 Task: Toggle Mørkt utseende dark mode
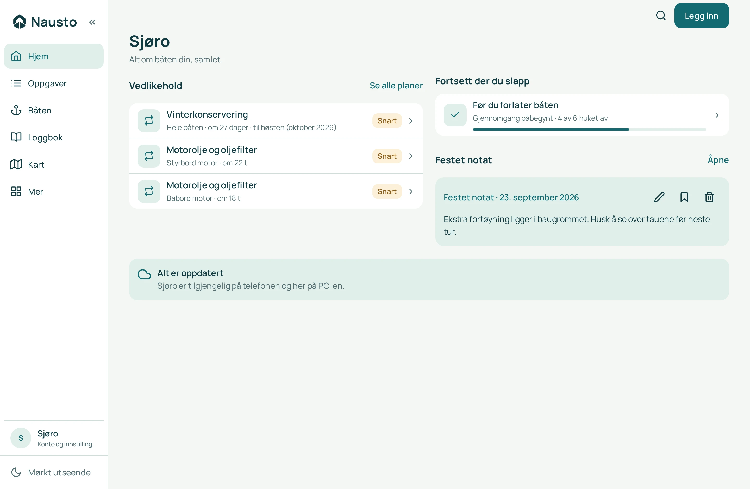[54, 472]
